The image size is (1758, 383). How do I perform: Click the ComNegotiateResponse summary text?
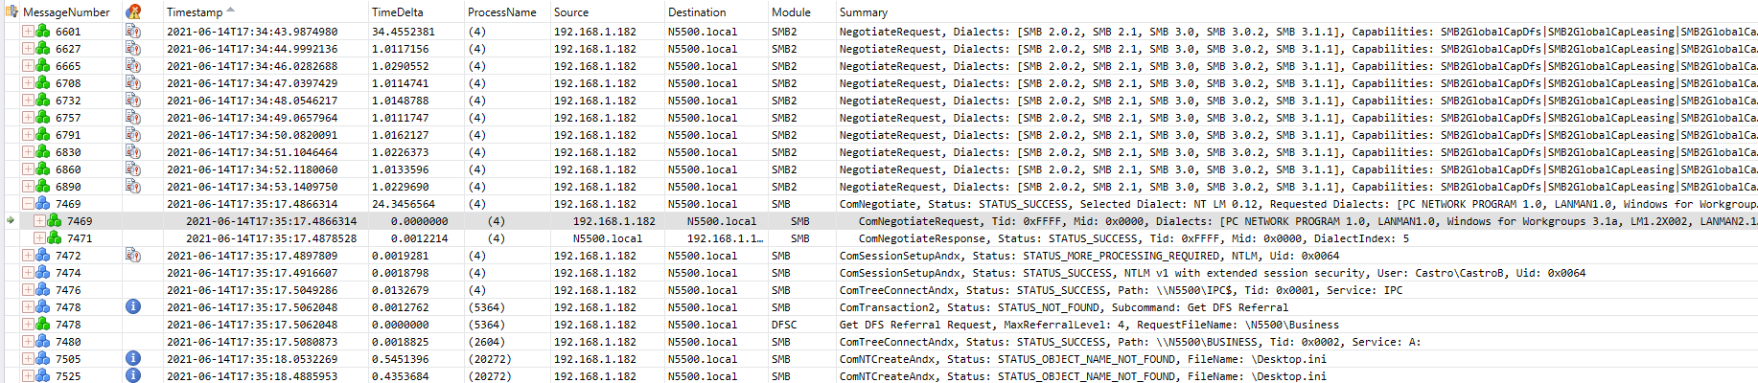tap(1134, 238)
